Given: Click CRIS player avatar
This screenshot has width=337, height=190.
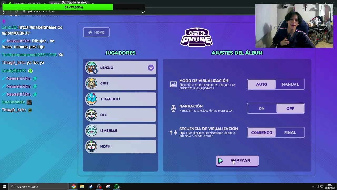Looking at the screenshot, I should [x=92, y=83].
